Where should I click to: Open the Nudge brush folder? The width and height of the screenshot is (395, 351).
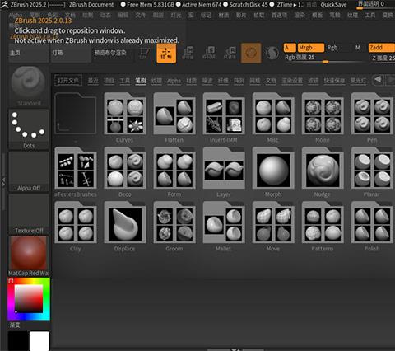click(x=323, y=168)
